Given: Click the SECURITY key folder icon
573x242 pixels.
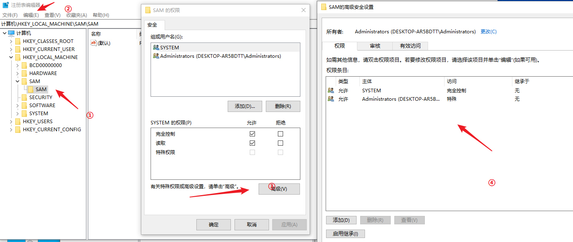Looking at the screenshot, I should click(x=24, y=98).
